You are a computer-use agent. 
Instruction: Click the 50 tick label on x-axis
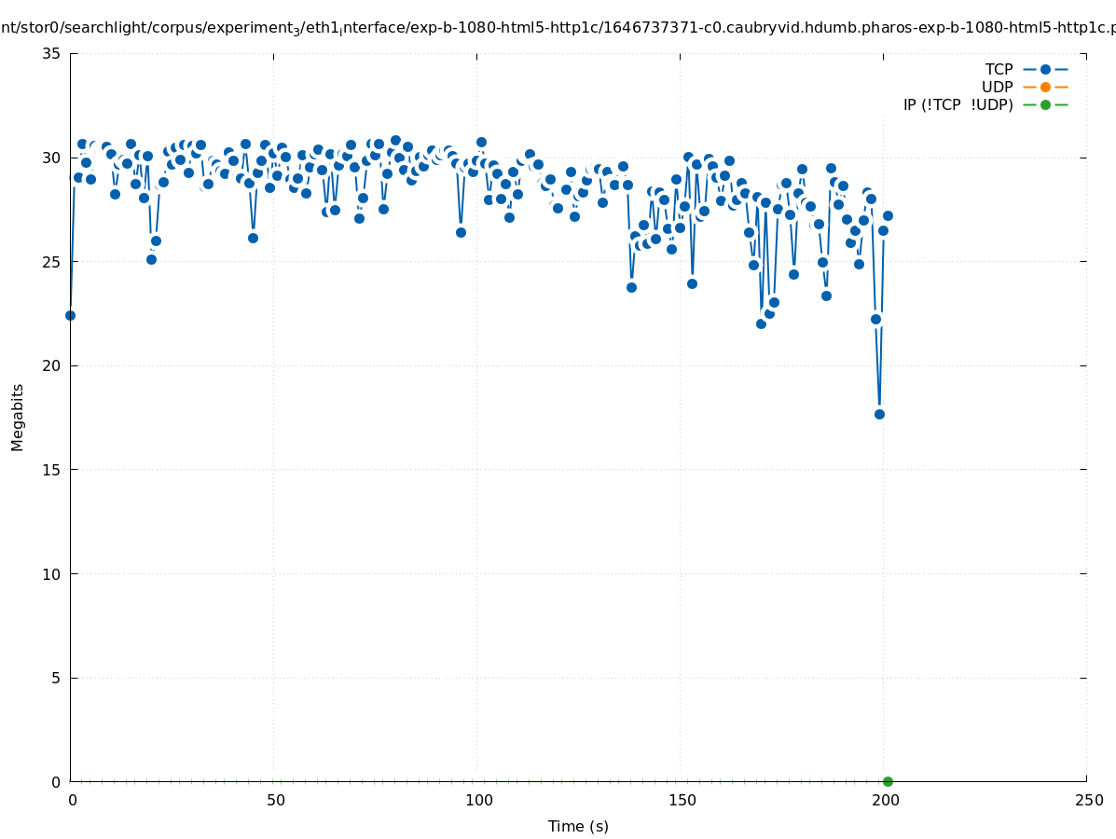point(275,800)
